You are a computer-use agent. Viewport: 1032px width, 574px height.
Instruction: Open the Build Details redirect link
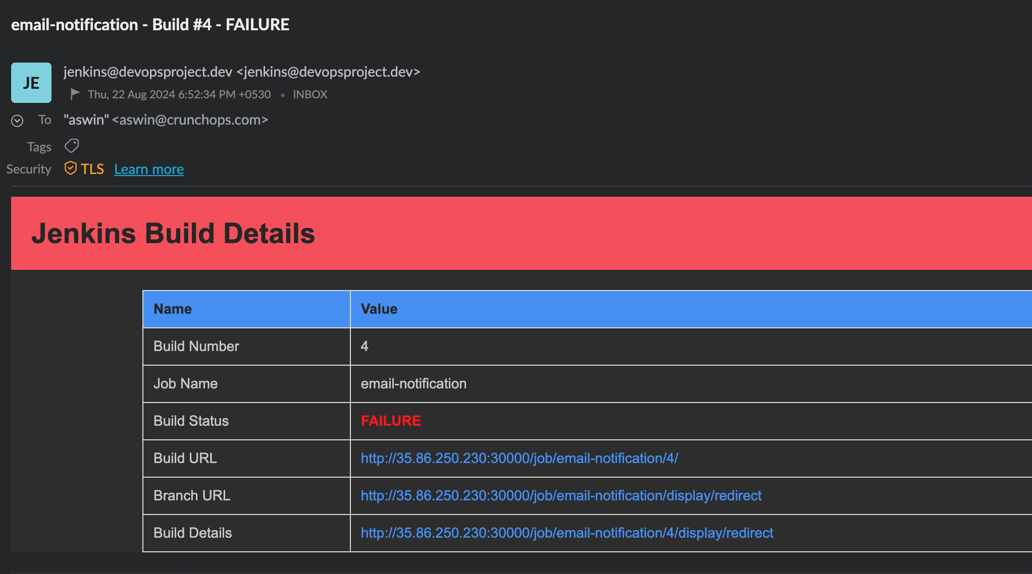[566, 533]
